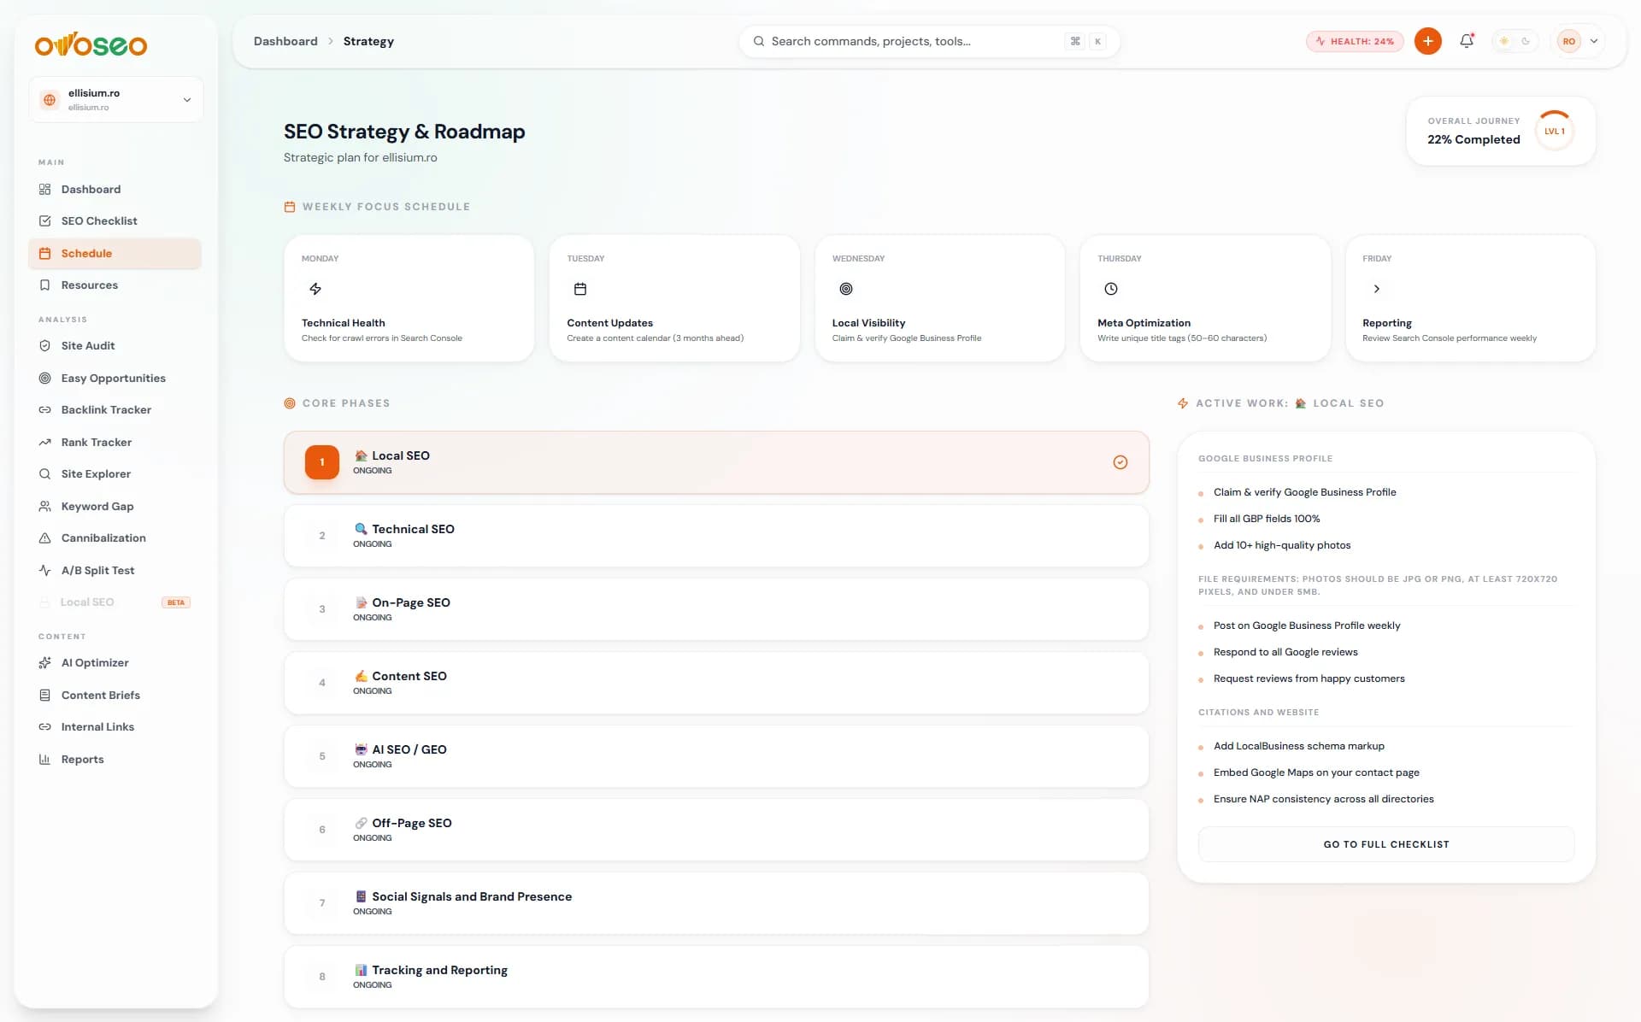This screenshot has height=1022, width=1641.
Task: Click the Schedule sidebar calendar icon
Action: pos(44,253)
